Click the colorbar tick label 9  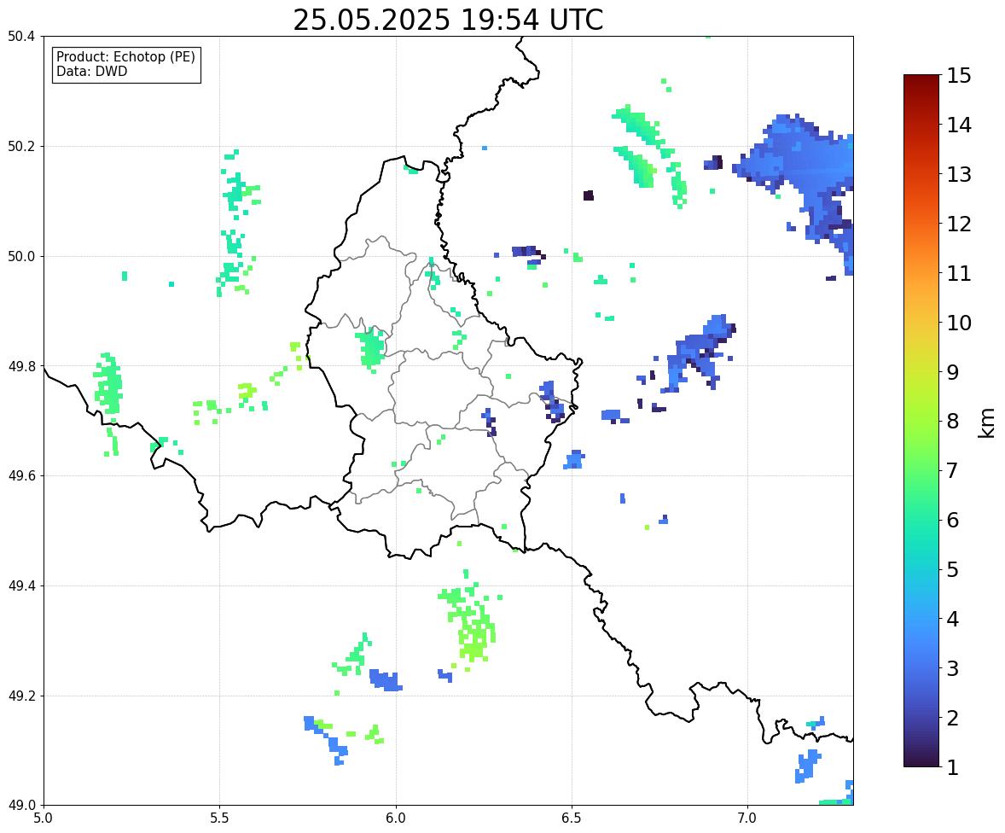(953, 372)
